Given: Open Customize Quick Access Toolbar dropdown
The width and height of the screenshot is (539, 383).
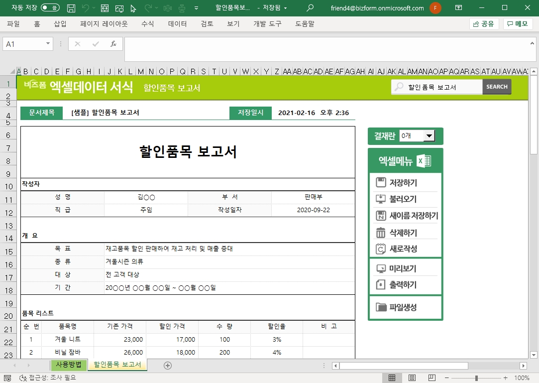Looking at the screenshot, I should [x=196, y=8].
